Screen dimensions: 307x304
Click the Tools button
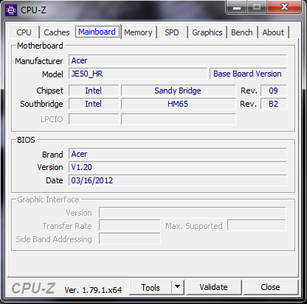(x=151, y=287)
